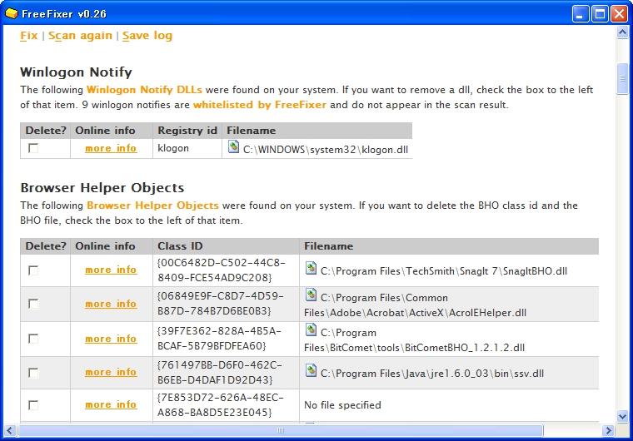Click the Registry id column header
633x441 pixels.
point(187,131)
